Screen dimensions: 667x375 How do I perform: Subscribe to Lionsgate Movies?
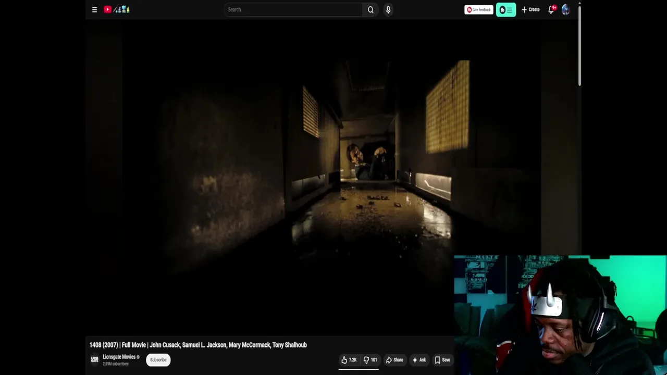(x=158, y=359)
